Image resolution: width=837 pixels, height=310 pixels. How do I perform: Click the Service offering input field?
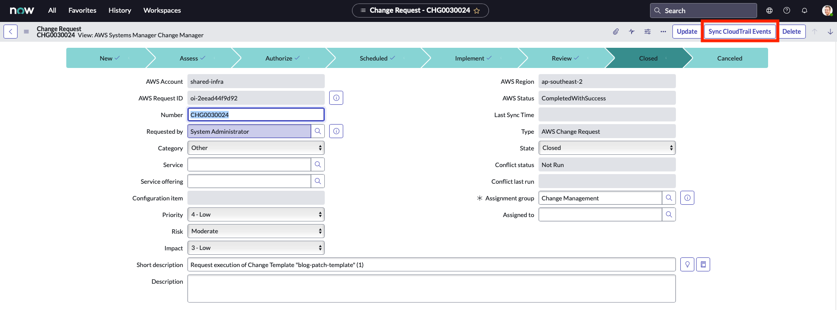coord(249,181)
